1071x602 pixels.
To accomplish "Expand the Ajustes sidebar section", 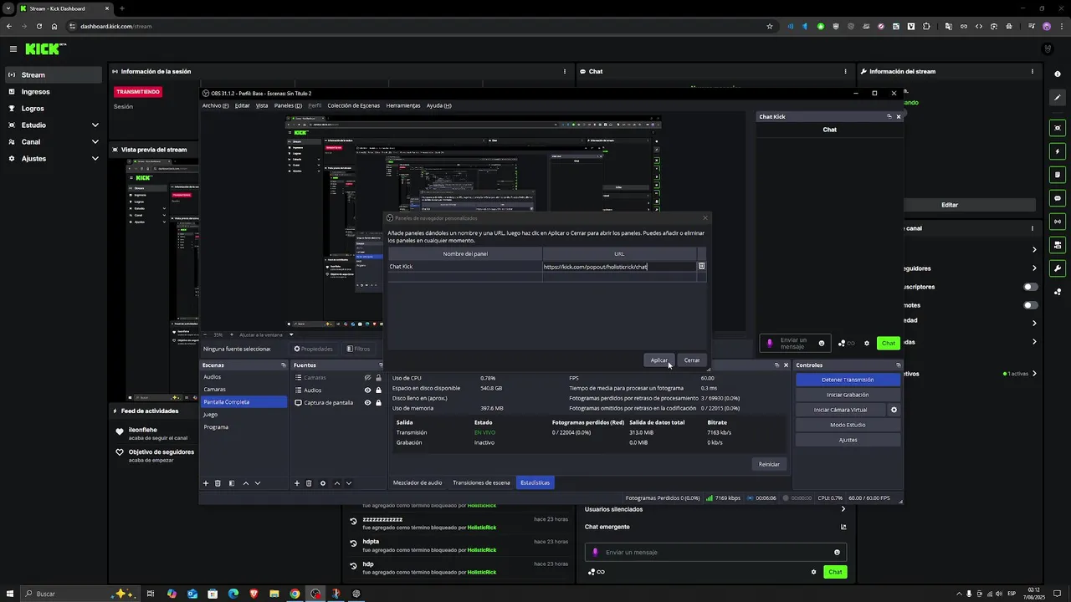I will pyautogui.click(x=95, y=159).
